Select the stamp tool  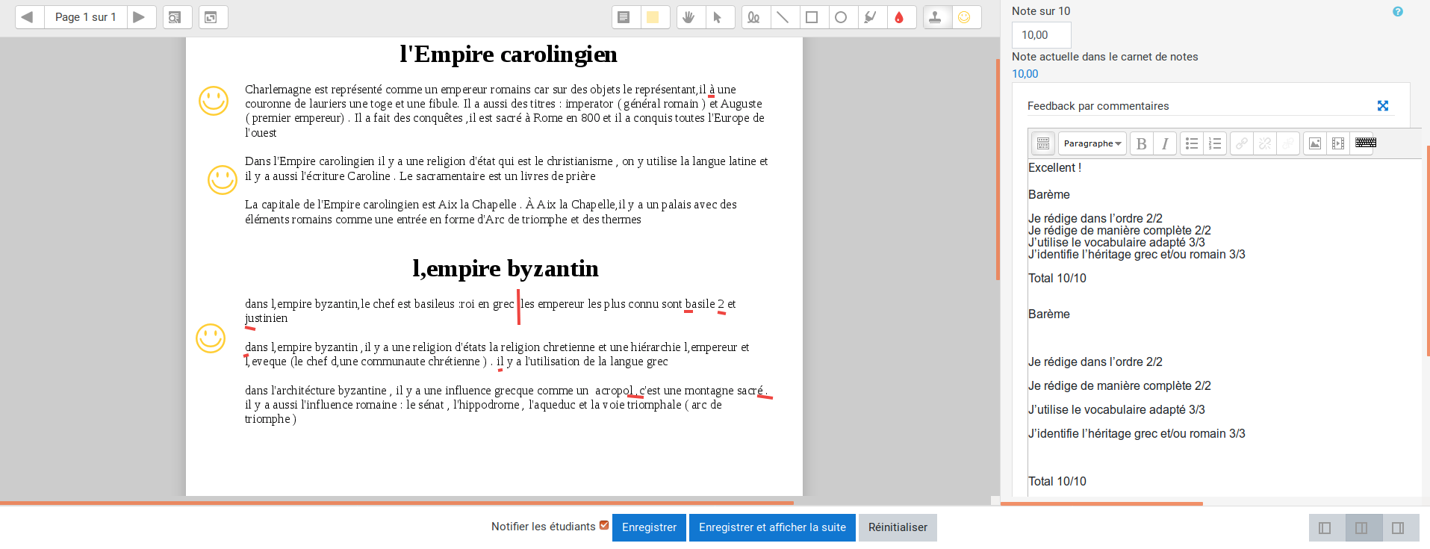[x=936, y=17]
